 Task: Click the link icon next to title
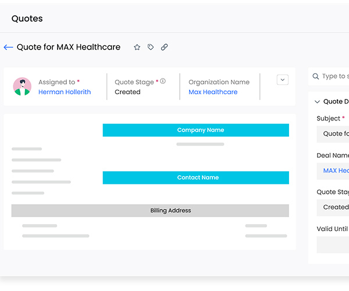coord(165,48)
